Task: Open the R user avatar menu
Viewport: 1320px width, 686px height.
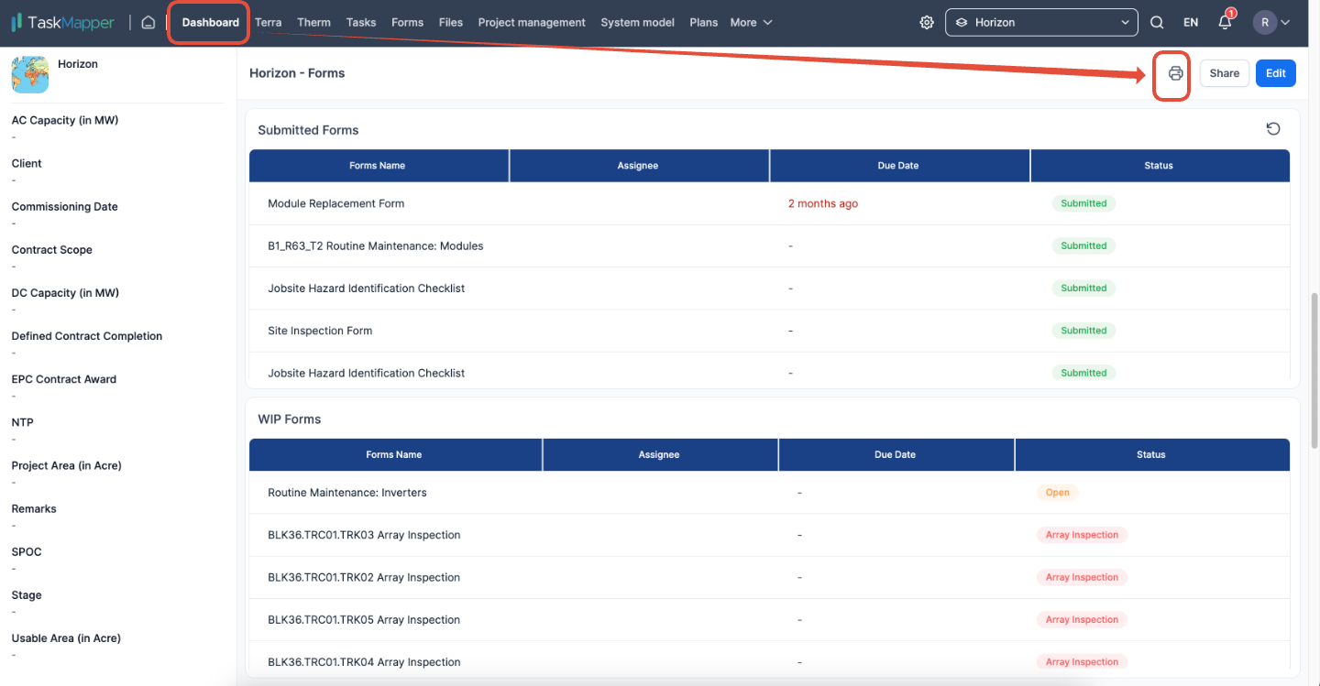Action: [1272, 22]
